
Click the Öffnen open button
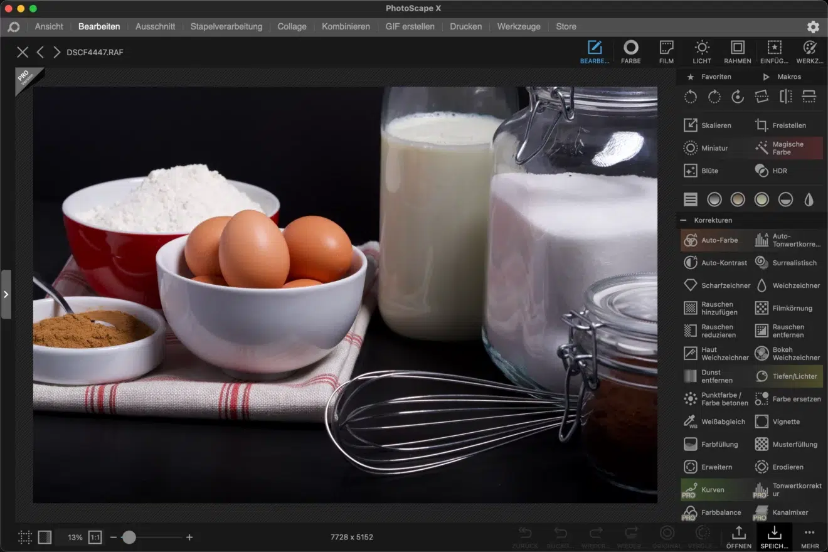[x=739, y=537]
